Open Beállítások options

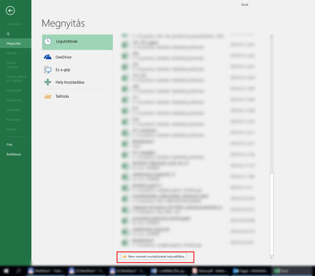coord(14,154)
